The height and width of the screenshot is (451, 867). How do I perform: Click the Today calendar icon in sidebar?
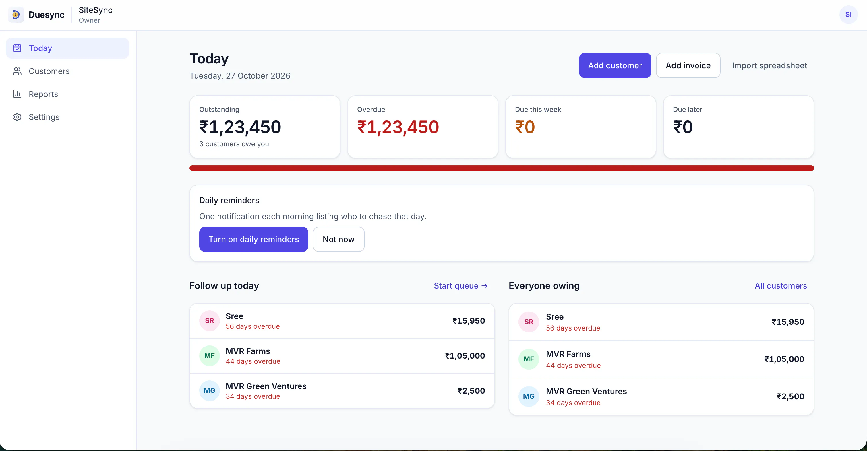tap(17, 48)
